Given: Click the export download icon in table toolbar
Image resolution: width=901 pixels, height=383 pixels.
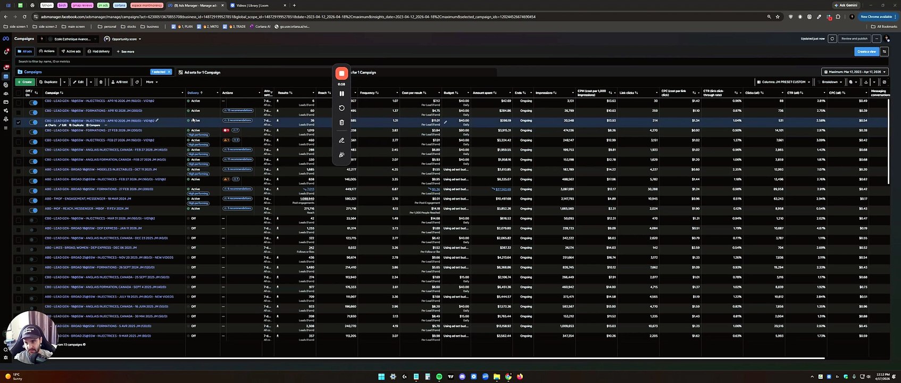Looking at the screenshot, I should [x=866, y=82].
